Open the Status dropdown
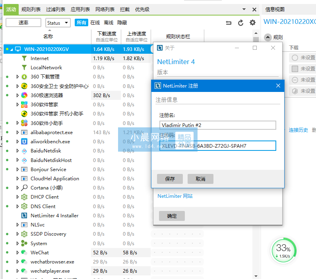 point(58,23)
